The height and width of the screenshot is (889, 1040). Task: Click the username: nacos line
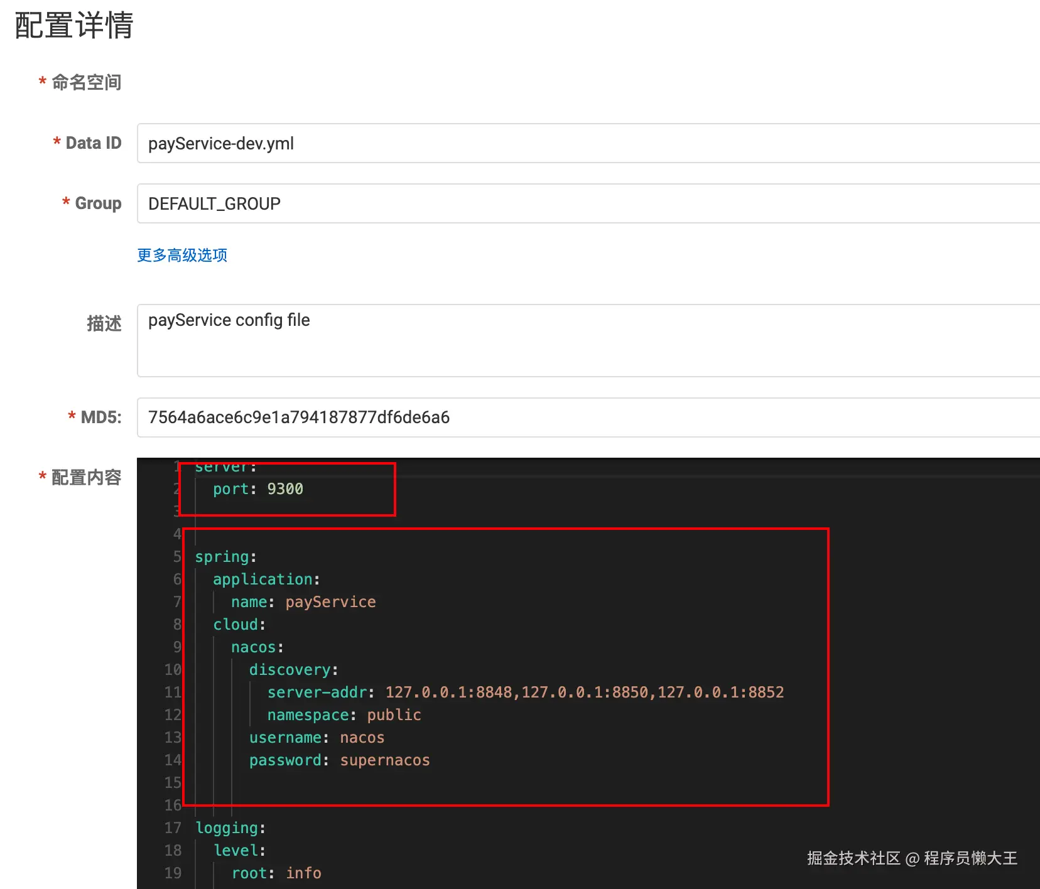317,738
